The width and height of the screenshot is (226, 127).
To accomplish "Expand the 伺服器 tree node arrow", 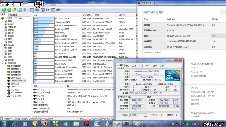I will 2,30.
